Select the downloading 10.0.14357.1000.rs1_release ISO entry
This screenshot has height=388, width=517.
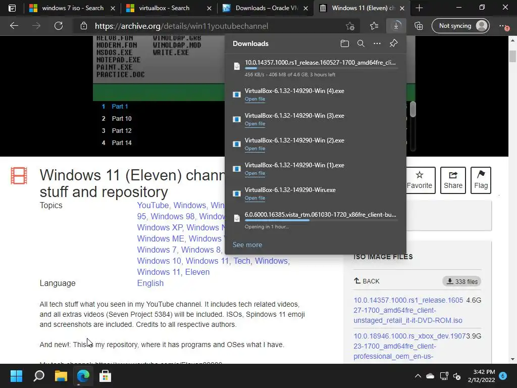(315, 68)
